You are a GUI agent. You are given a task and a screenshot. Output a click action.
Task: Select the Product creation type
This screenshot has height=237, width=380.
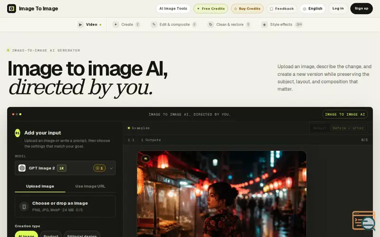(x=51, y=235)
